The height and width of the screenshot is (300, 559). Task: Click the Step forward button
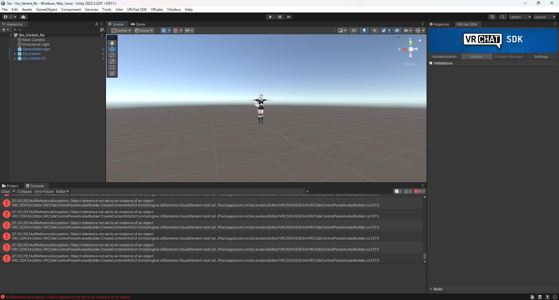[x=289, y=17]
